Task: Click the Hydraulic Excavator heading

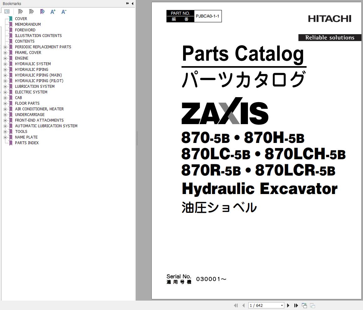Action: [x=260, y=189]
